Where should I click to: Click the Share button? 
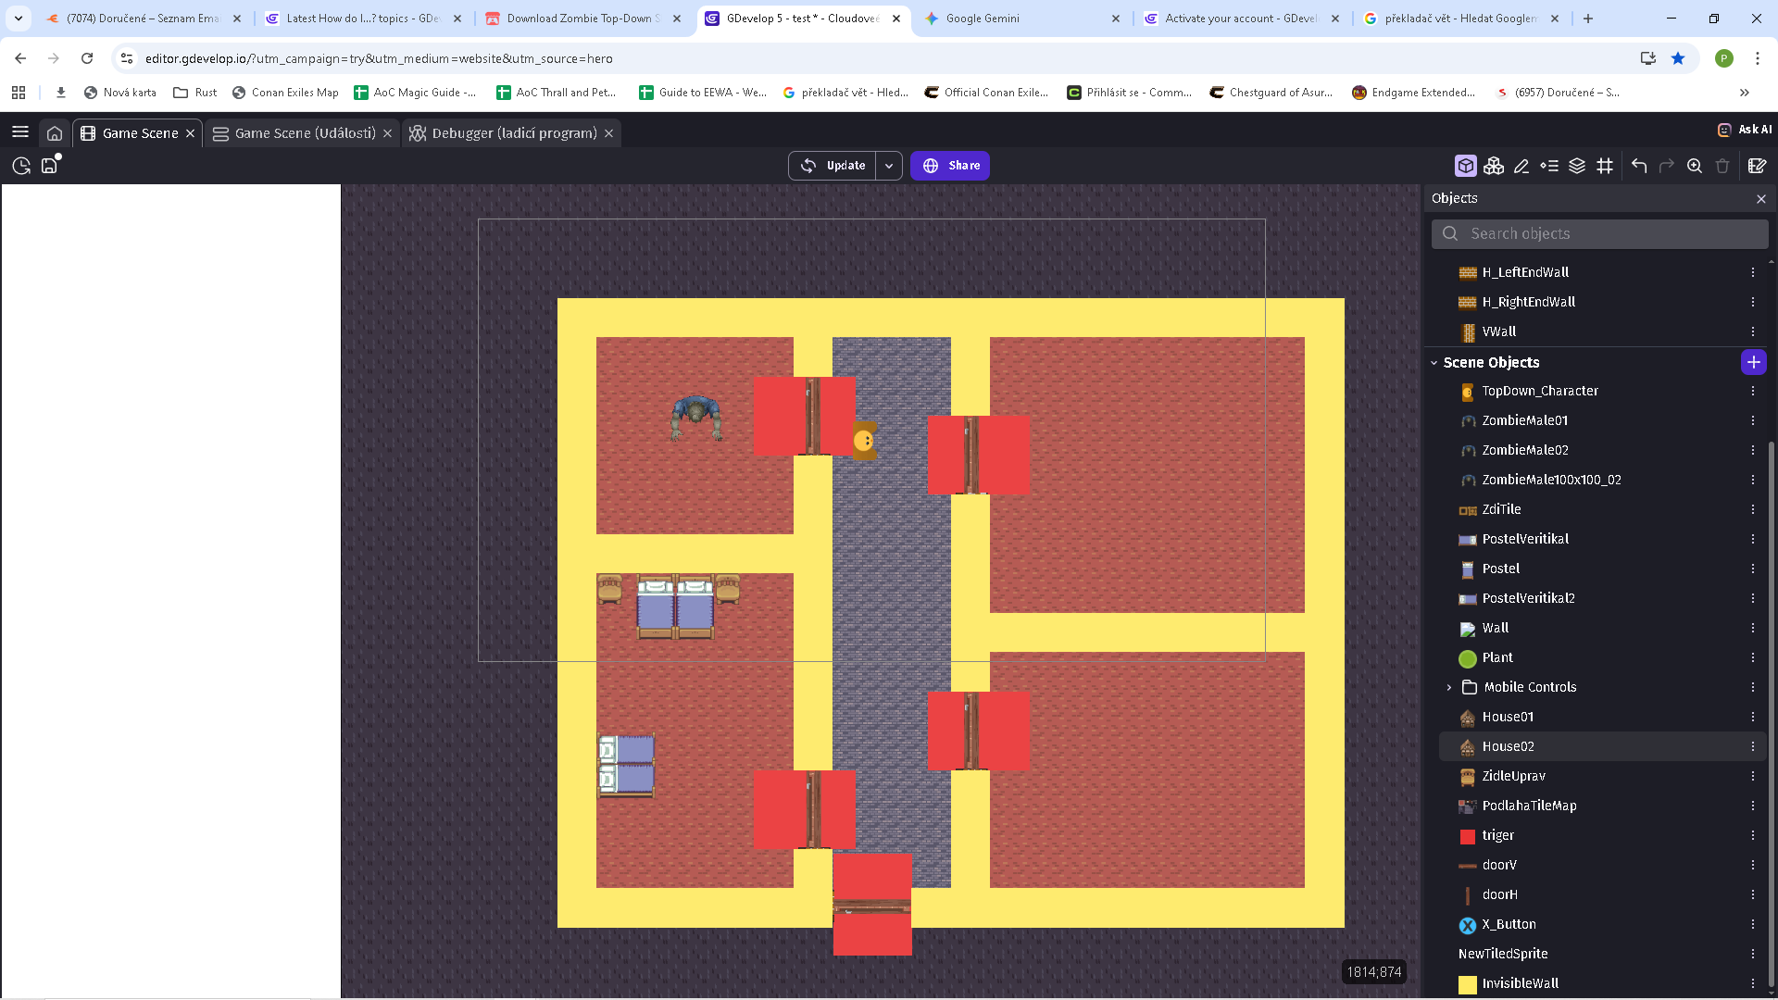(x=950, y=166)
